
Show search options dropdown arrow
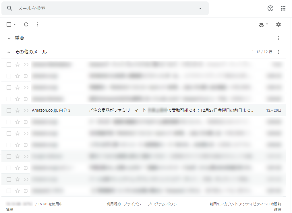[x=200, y=8]
